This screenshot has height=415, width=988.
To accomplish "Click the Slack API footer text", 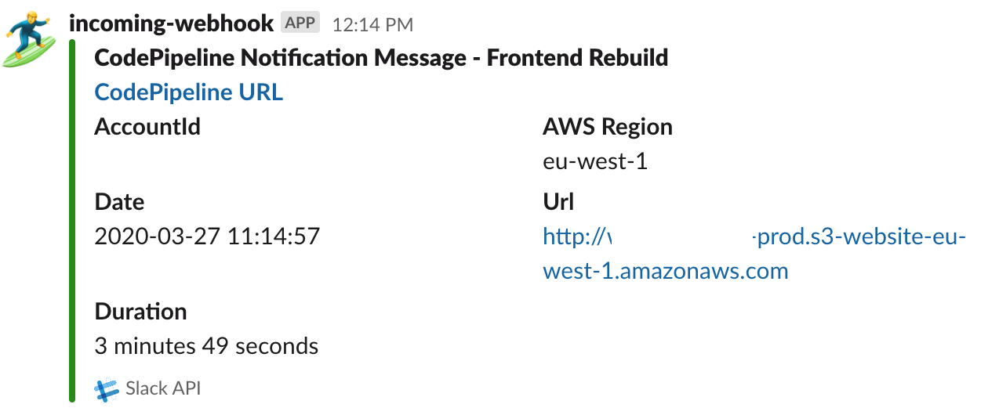I will click(163, 388).
